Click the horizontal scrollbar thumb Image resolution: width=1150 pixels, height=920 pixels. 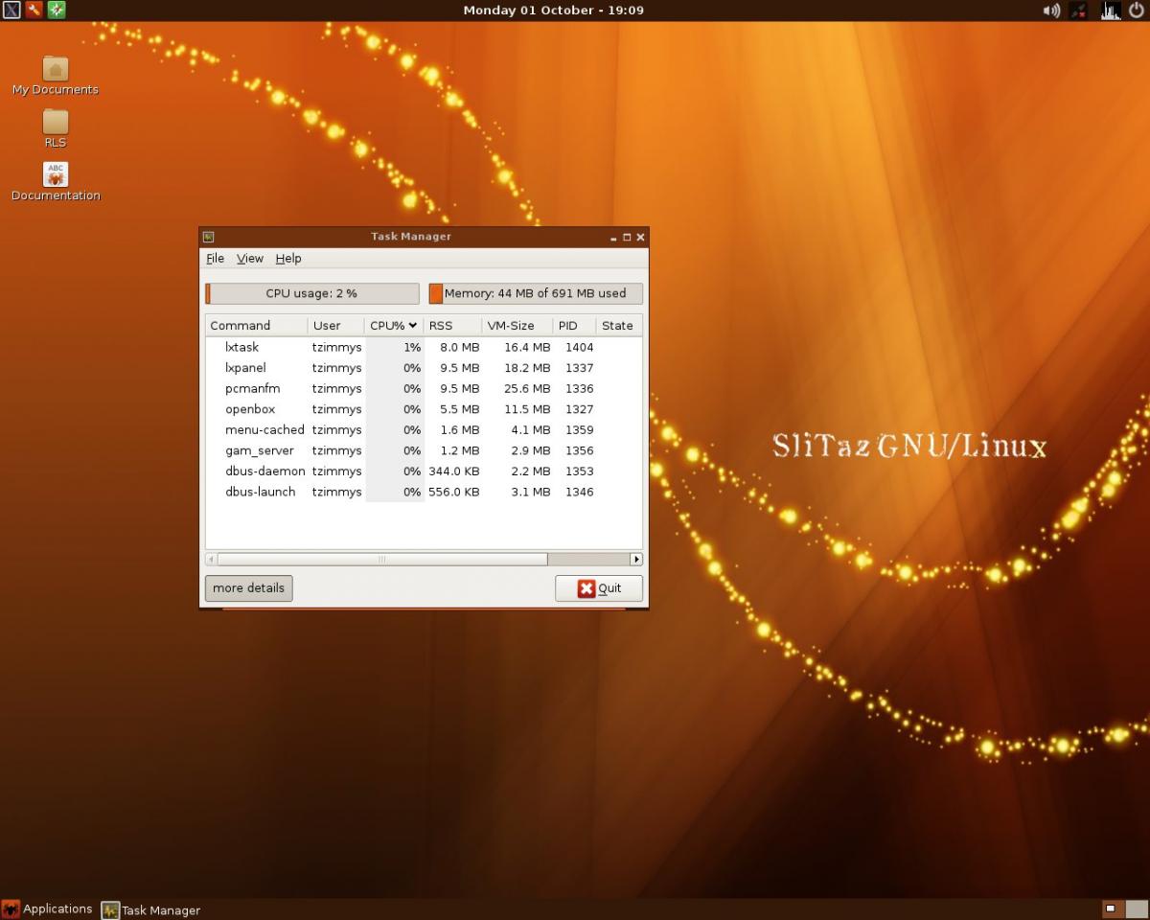(382, 559)
